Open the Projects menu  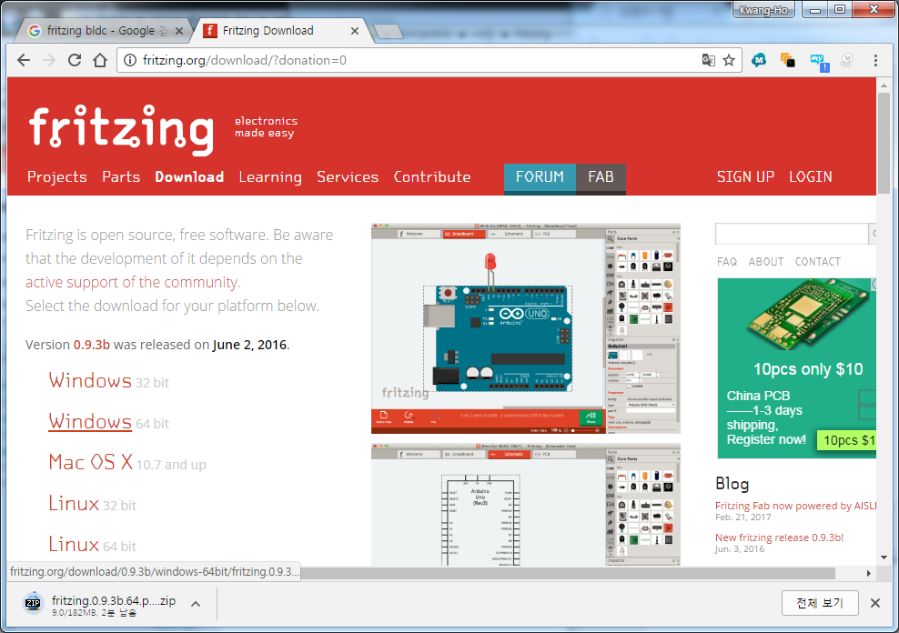coord(57,177)
